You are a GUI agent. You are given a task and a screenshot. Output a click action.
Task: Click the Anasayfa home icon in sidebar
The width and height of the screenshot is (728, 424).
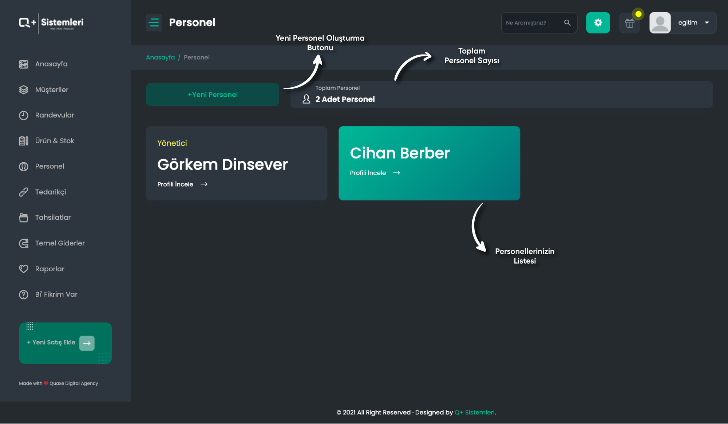click(x=23, y=64)
